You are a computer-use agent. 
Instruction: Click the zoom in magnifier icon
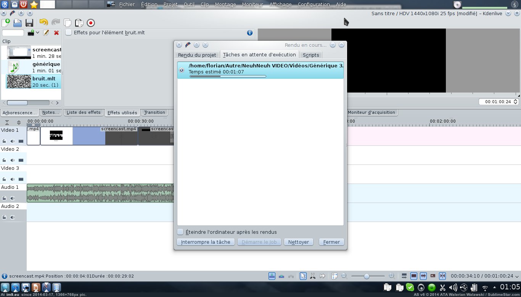(x=392, y=276)
